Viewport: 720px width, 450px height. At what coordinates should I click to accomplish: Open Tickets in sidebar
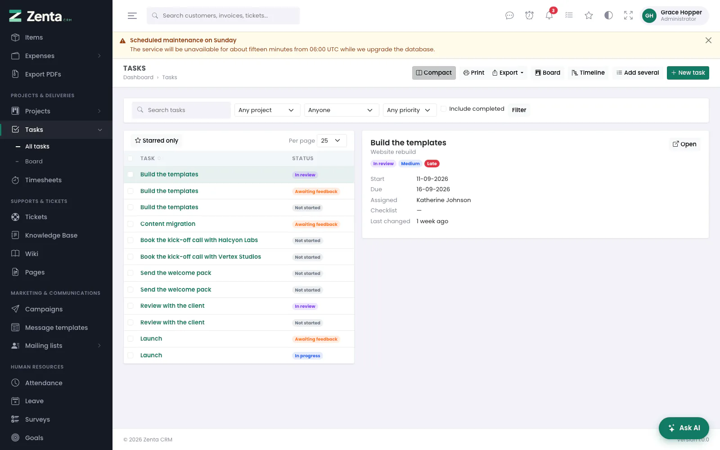tap(56, 217)
